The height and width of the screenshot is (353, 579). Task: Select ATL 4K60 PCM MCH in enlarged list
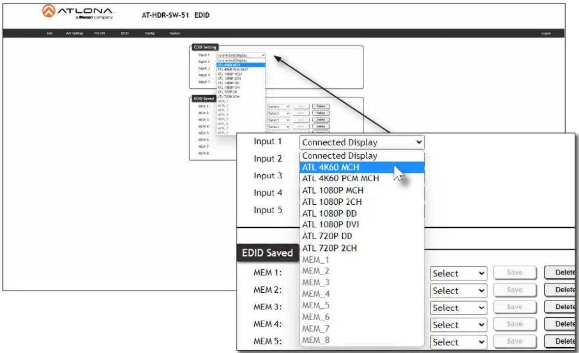362,179
